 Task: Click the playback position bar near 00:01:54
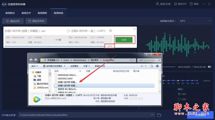click(169, 67)
